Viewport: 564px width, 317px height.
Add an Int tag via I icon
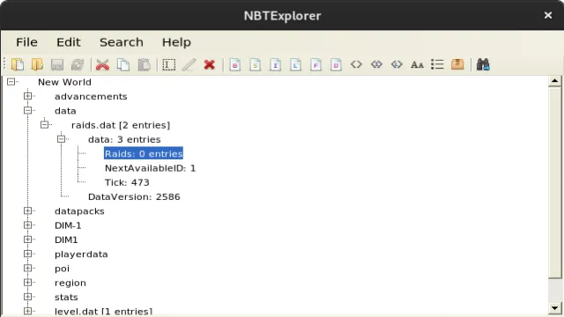276,64
